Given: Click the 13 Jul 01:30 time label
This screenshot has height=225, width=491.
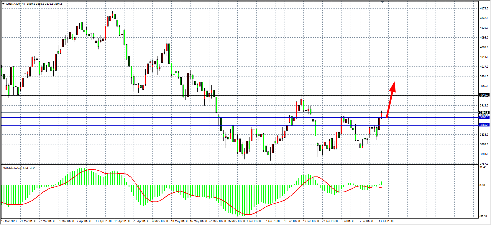Looking at the screenshot, I should pos(386,221).
